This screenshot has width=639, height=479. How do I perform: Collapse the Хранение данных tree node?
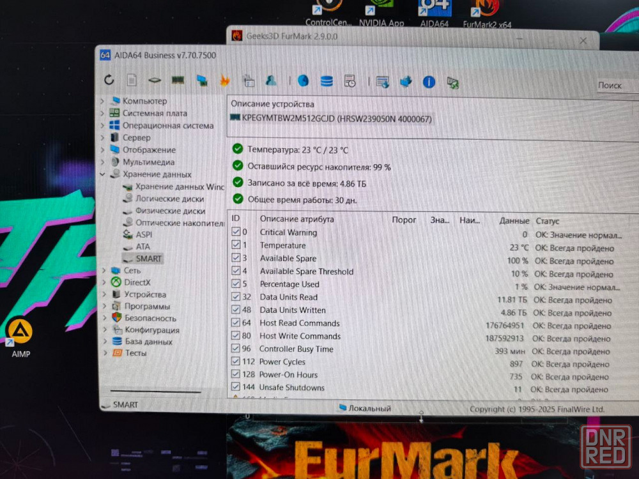pos(102,174)
